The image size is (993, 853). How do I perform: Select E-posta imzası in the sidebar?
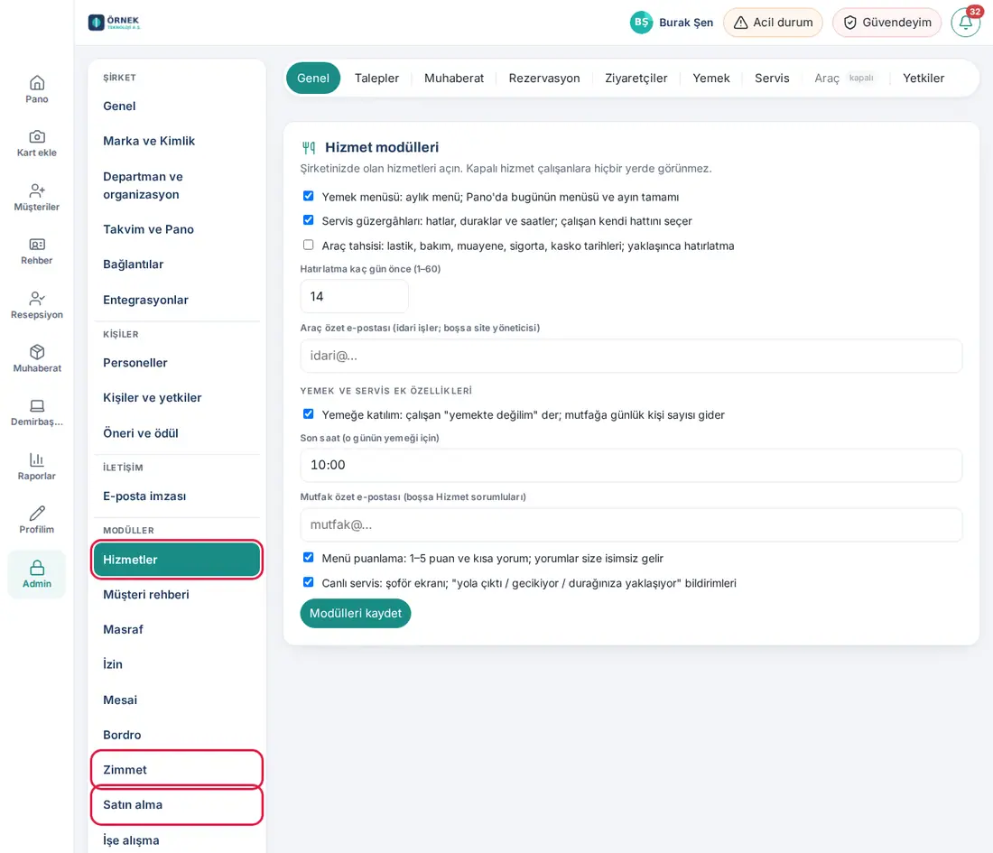click(x=177, y=496)
